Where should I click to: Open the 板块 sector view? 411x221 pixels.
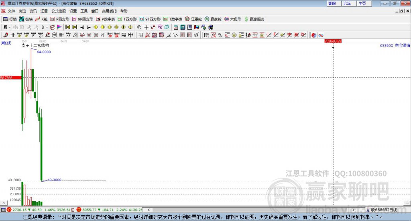point(26,19)
